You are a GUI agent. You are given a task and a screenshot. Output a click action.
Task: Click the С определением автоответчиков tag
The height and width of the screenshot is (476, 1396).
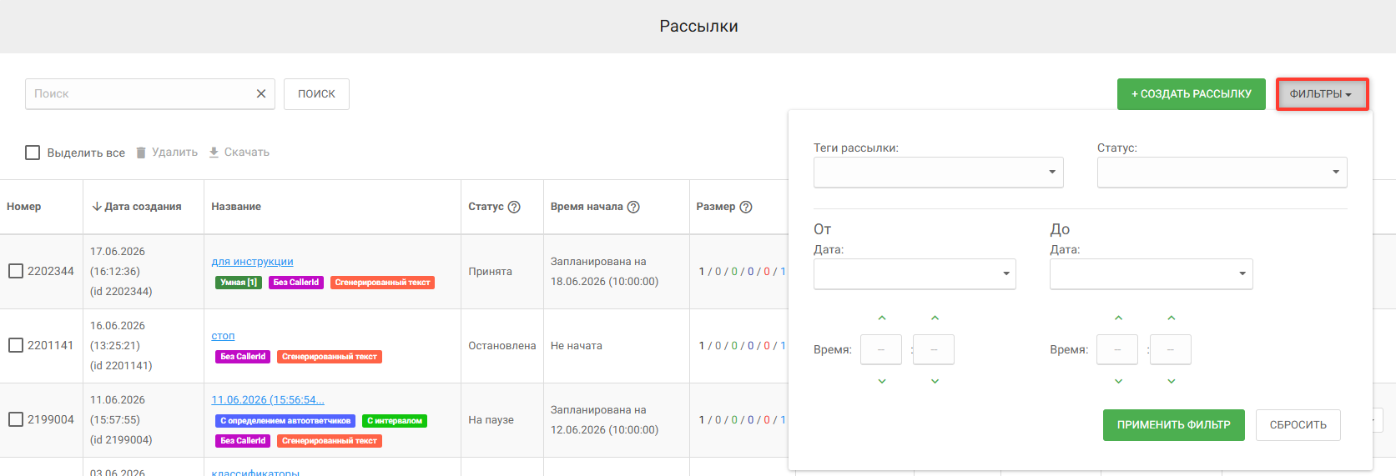pyautogui.click(x=285, y=421)
